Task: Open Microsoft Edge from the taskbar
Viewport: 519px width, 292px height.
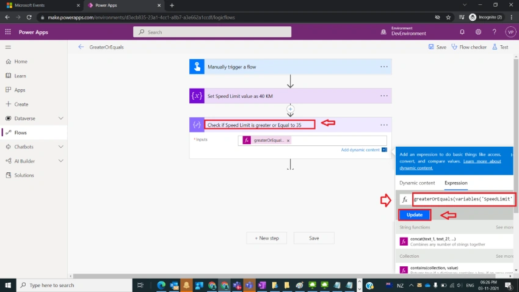Action: tap(161, 285)
